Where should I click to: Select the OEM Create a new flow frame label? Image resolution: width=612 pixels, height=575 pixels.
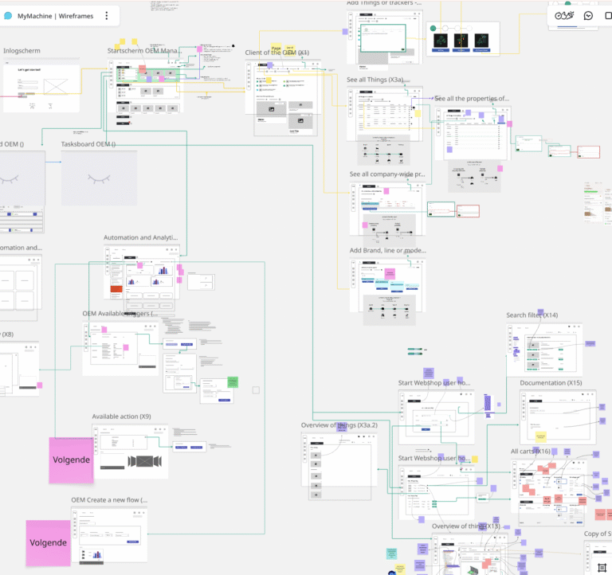(x=109, y=499)
